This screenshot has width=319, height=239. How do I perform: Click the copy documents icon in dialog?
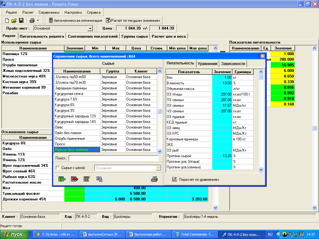pyautogui.click(x=99, y=179)
